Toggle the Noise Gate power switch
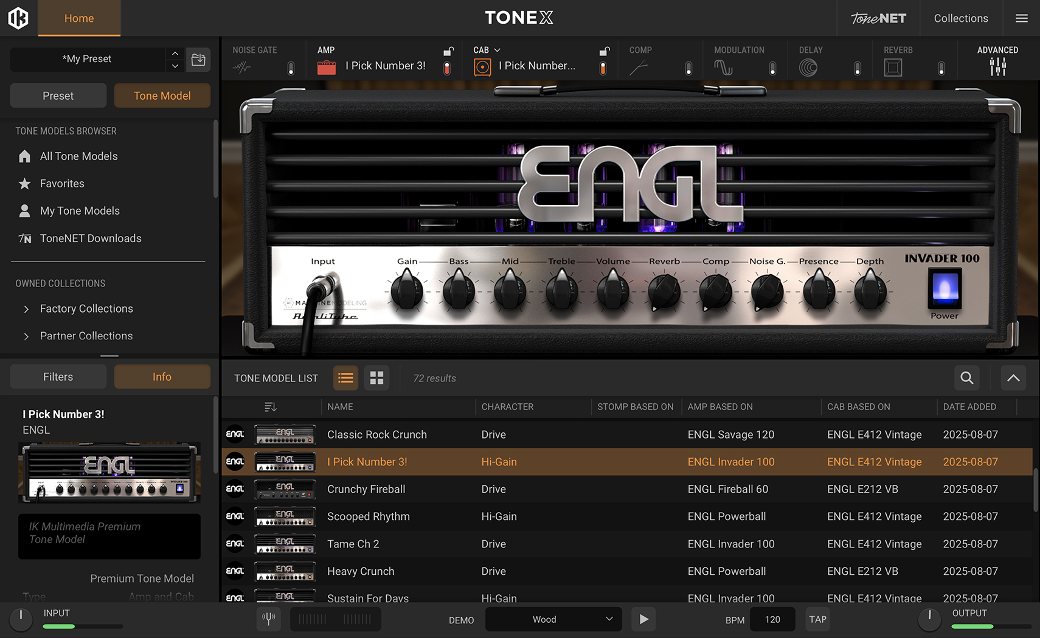This screenshot has width=1040, height=638. click(291, 68)
